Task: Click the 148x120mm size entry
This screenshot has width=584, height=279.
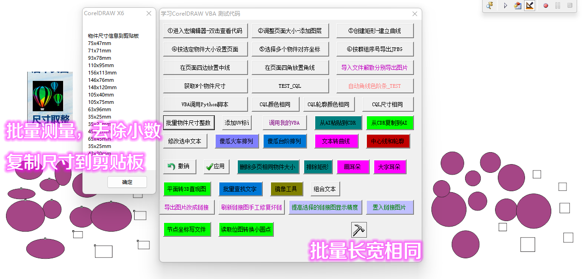Action: coord(102,87)
